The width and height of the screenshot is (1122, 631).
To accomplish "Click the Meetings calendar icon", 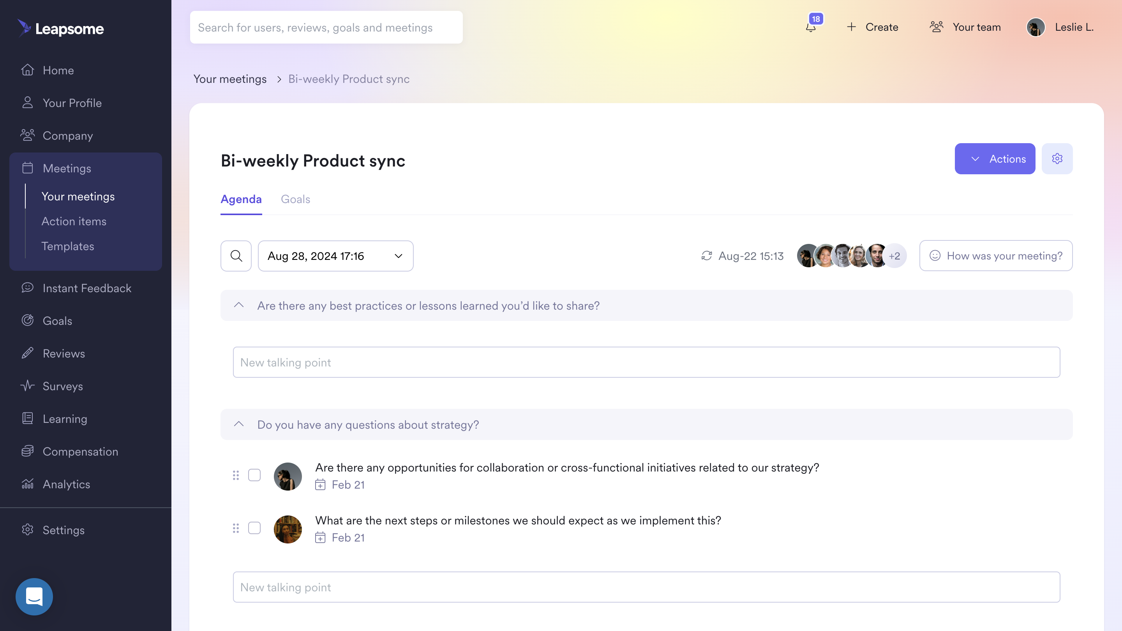I will [27, 168].
